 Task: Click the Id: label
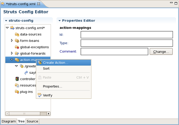coord(61,35)
